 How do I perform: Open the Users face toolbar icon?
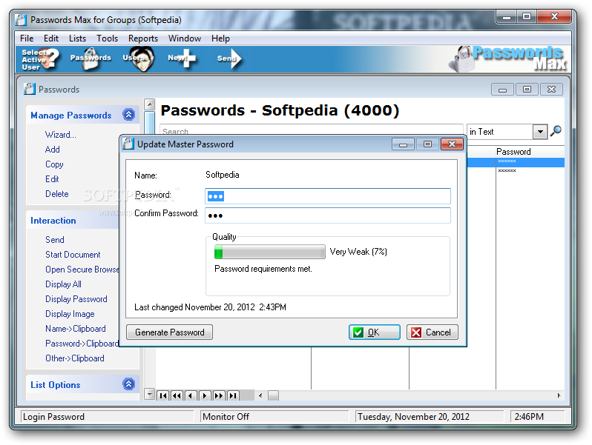139,58
